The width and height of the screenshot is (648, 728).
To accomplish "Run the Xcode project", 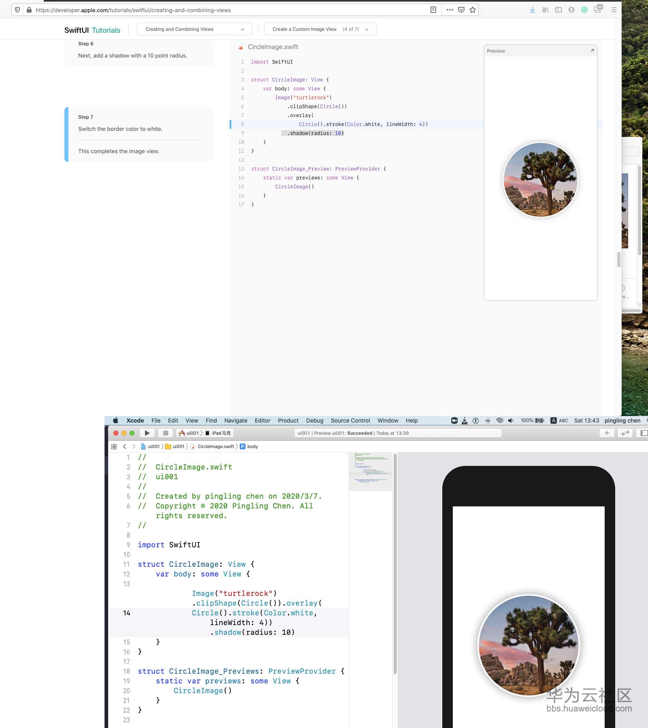I will (147, 433).
